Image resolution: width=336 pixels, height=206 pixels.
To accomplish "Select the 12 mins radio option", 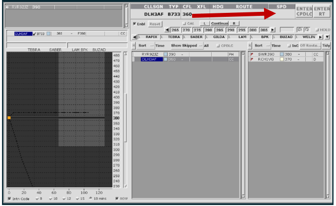I will pyautogui.click(x=64, y=199).
